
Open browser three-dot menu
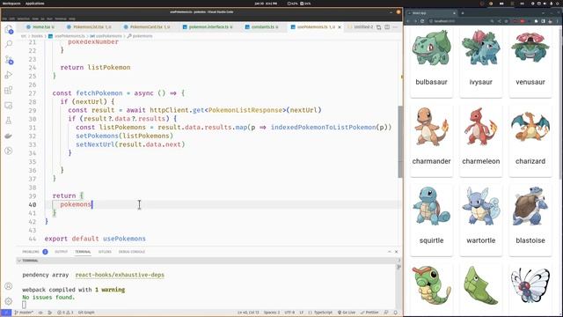[558, 21]
